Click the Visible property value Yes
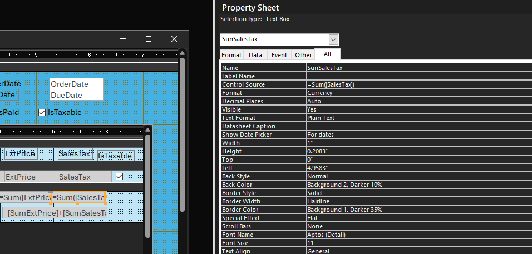Viewport: 532px width, 254px height. [417, 109]
